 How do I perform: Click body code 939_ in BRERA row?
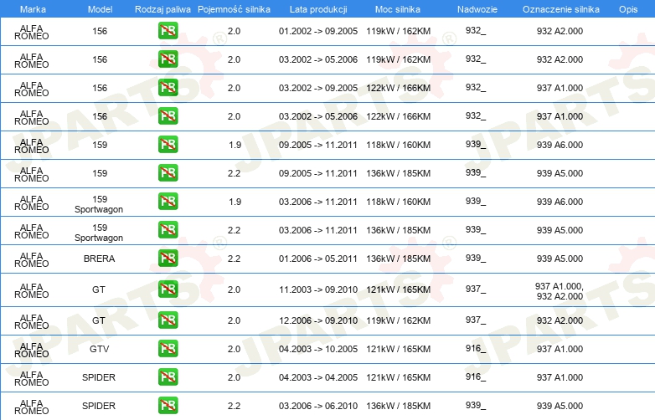476,258
